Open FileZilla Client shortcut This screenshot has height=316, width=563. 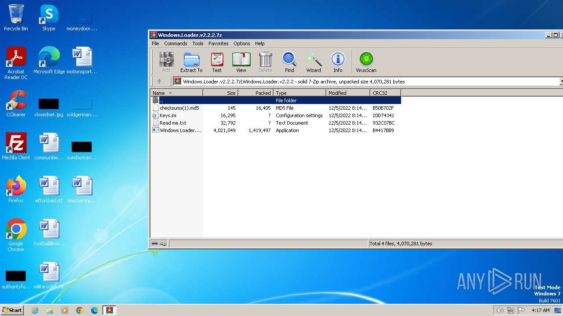pyautogui.click(x=16, y=147)
